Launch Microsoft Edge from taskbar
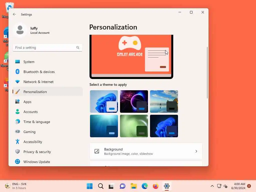 145,186
